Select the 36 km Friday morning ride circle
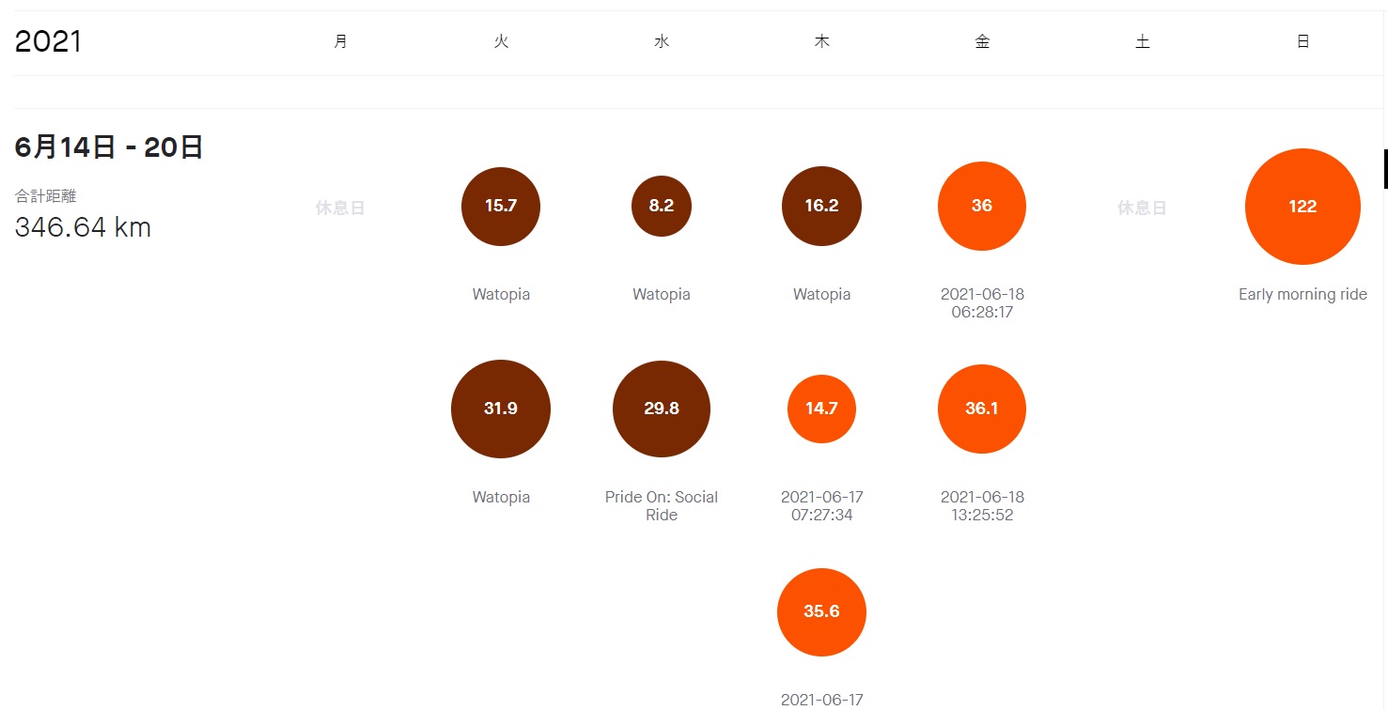This screenshot has width=1388, height=710. tap(982, 207)
